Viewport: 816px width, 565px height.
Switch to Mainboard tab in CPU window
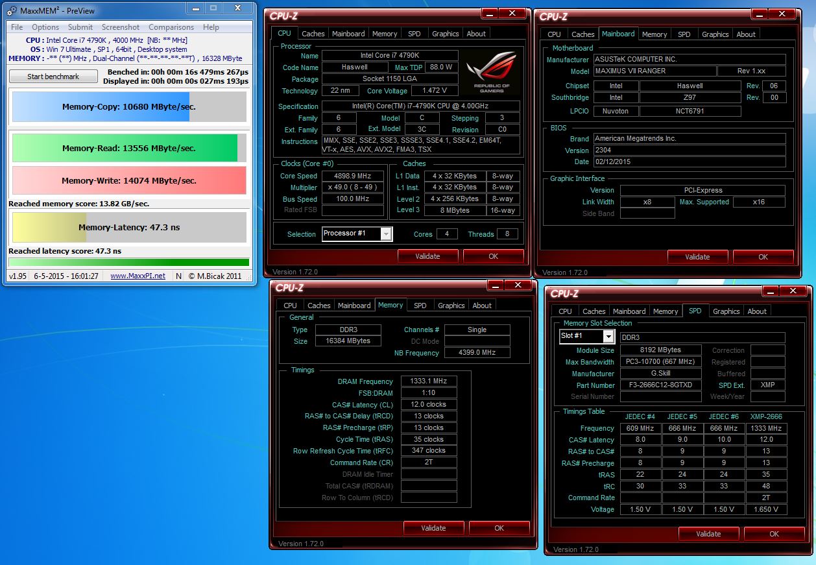point(348,34)
